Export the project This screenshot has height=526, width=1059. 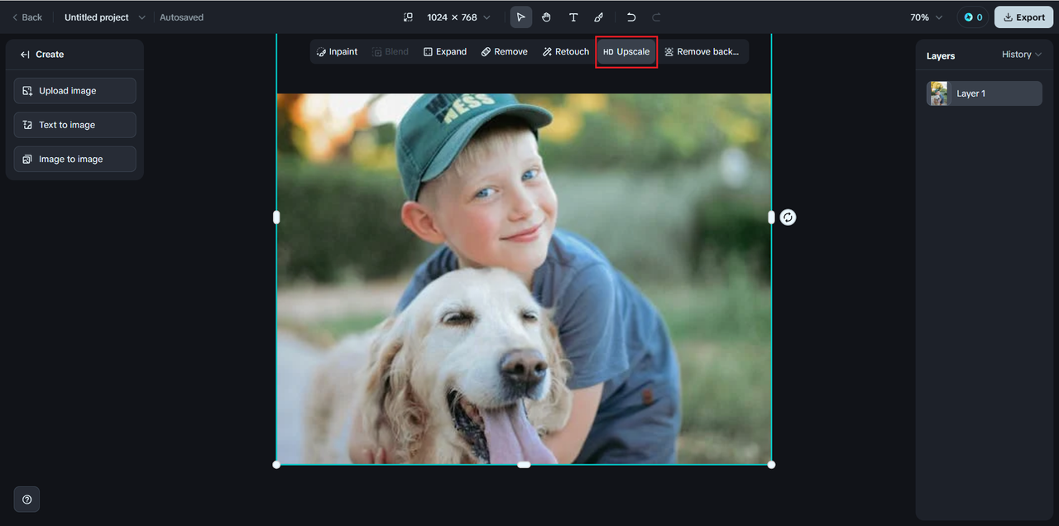click(x=1023, y=17)
